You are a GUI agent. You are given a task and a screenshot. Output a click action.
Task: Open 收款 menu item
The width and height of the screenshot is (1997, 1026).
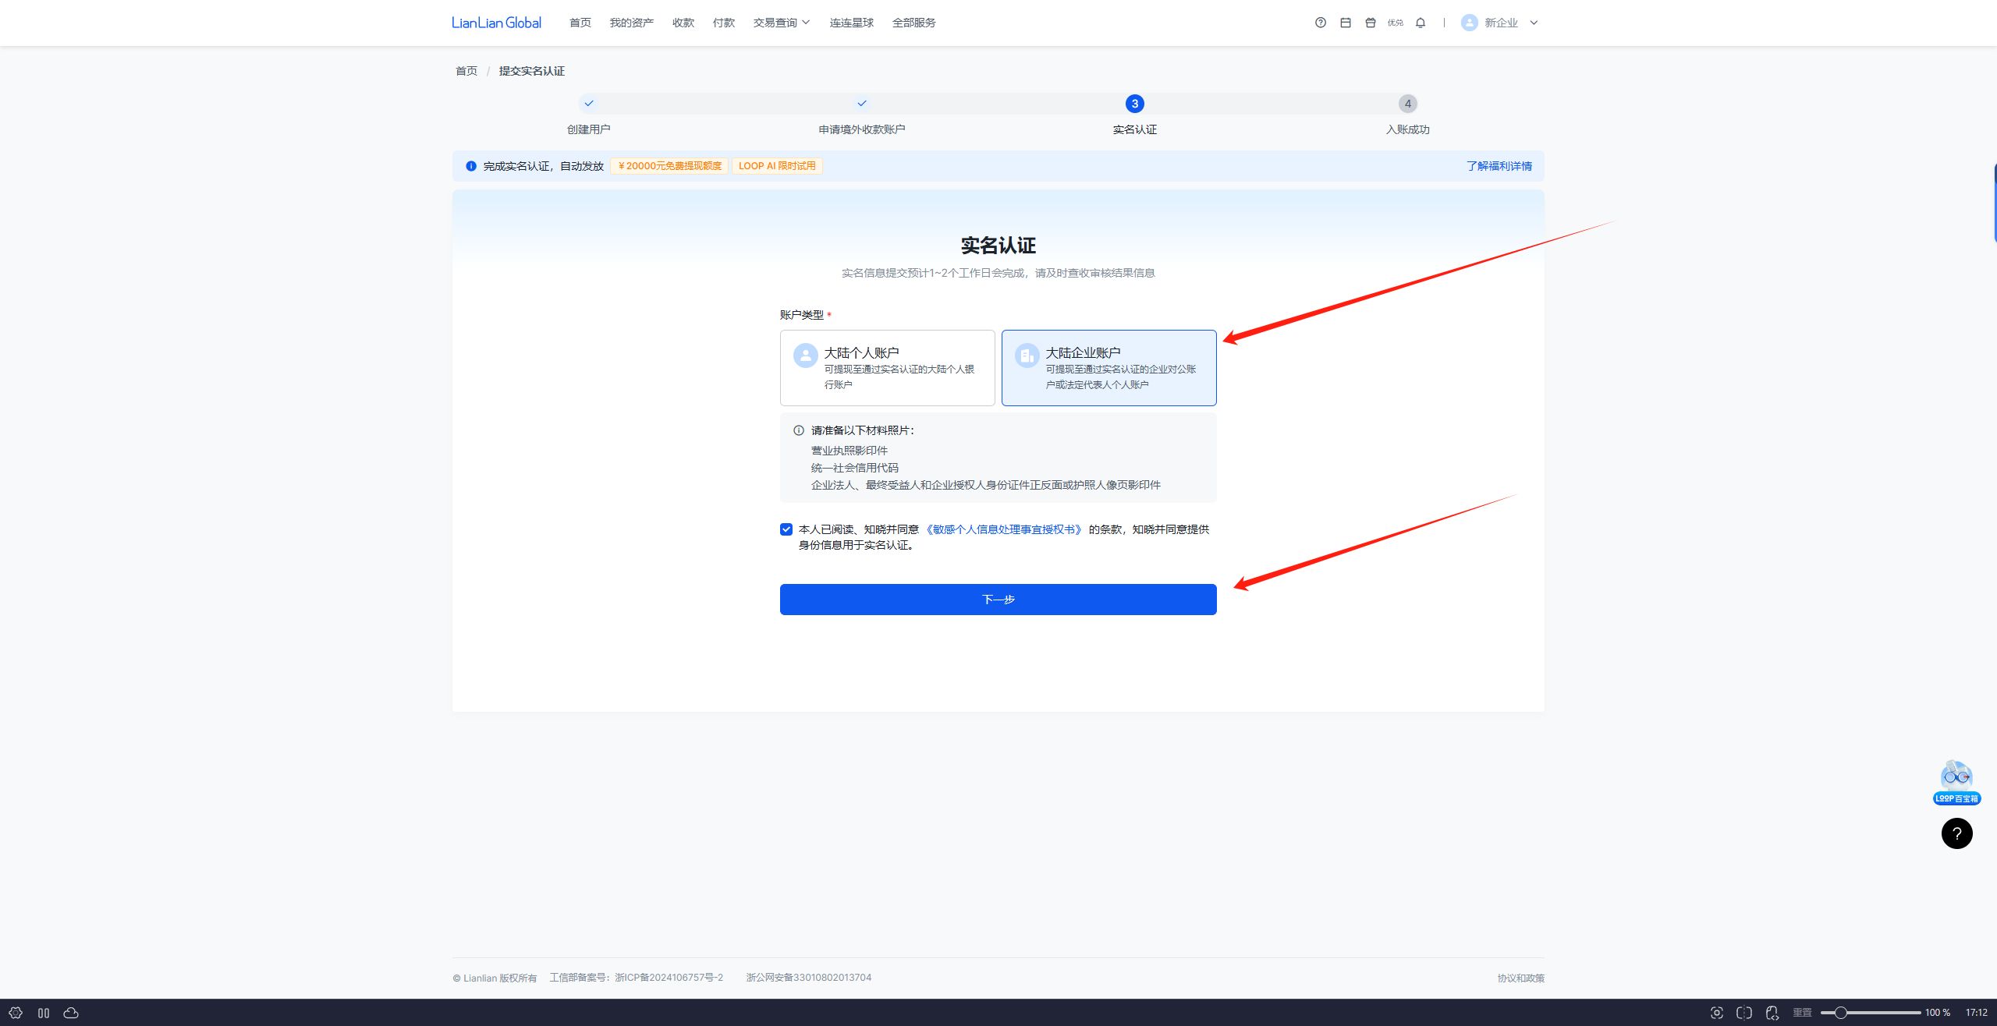[683, 23]
